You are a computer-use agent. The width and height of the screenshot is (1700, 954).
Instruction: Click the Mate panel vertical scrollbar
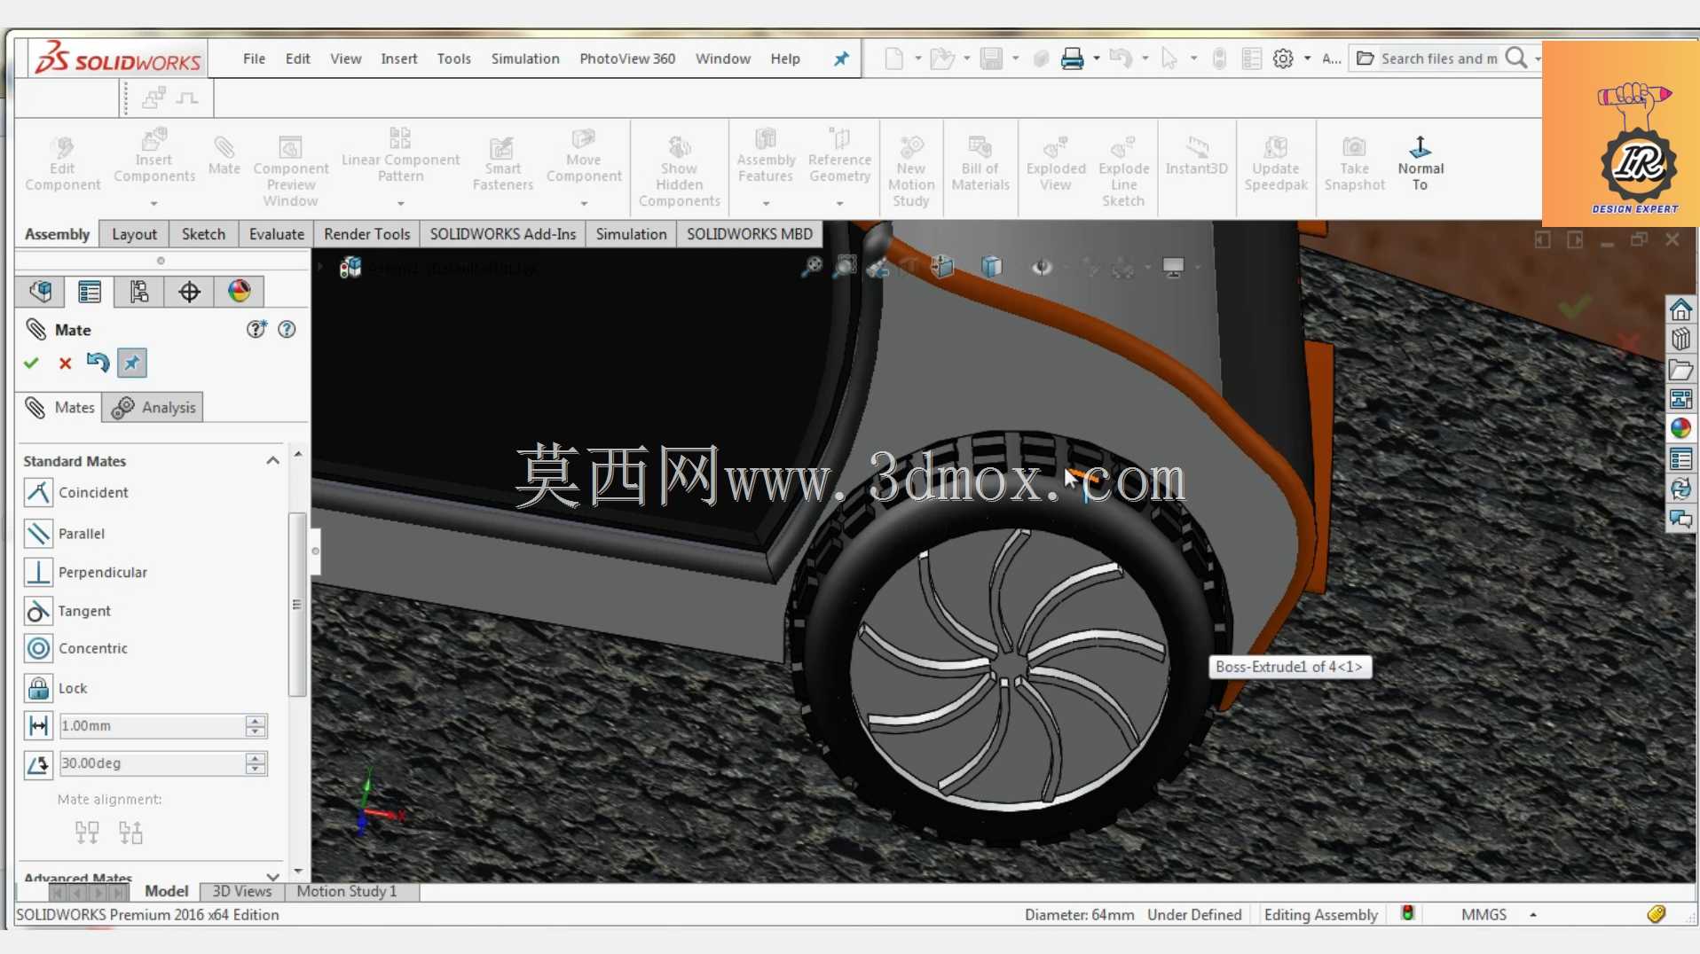click(x=297, y=604)
